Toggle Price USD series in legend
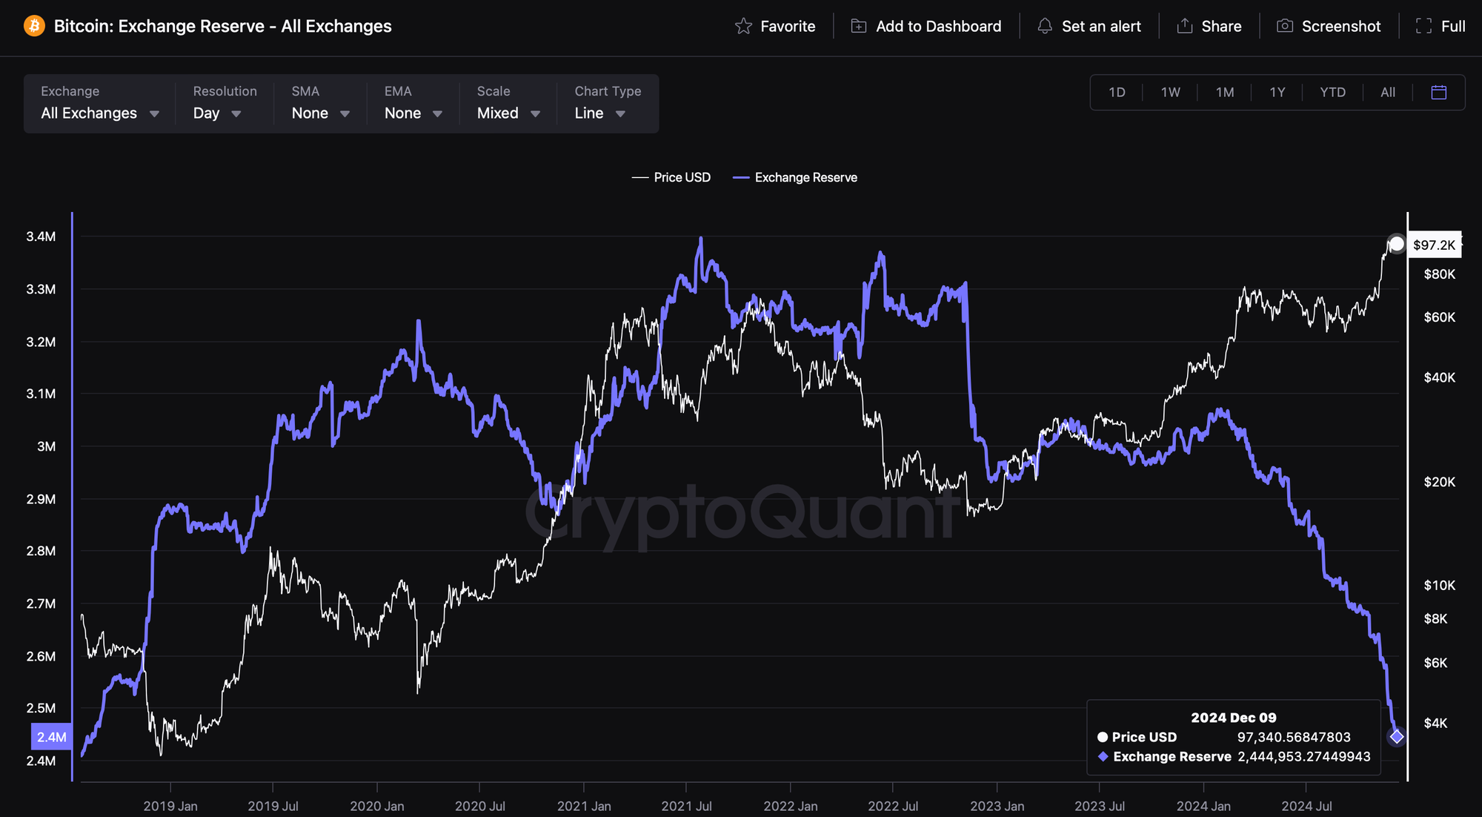 click(x=671, y=178)
